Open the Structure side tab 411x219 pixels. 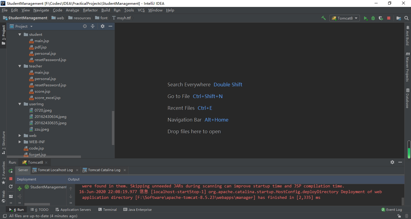(x=4, y=143)
